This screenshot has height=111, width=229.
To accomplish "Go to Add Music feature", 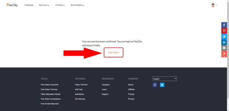I will click(80, 94).
